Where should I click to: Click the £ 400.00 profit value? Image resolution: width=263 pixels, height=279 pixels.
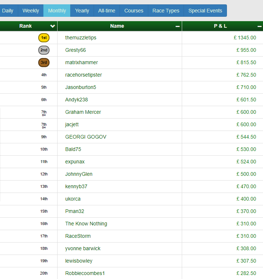(x=246, y=199)
